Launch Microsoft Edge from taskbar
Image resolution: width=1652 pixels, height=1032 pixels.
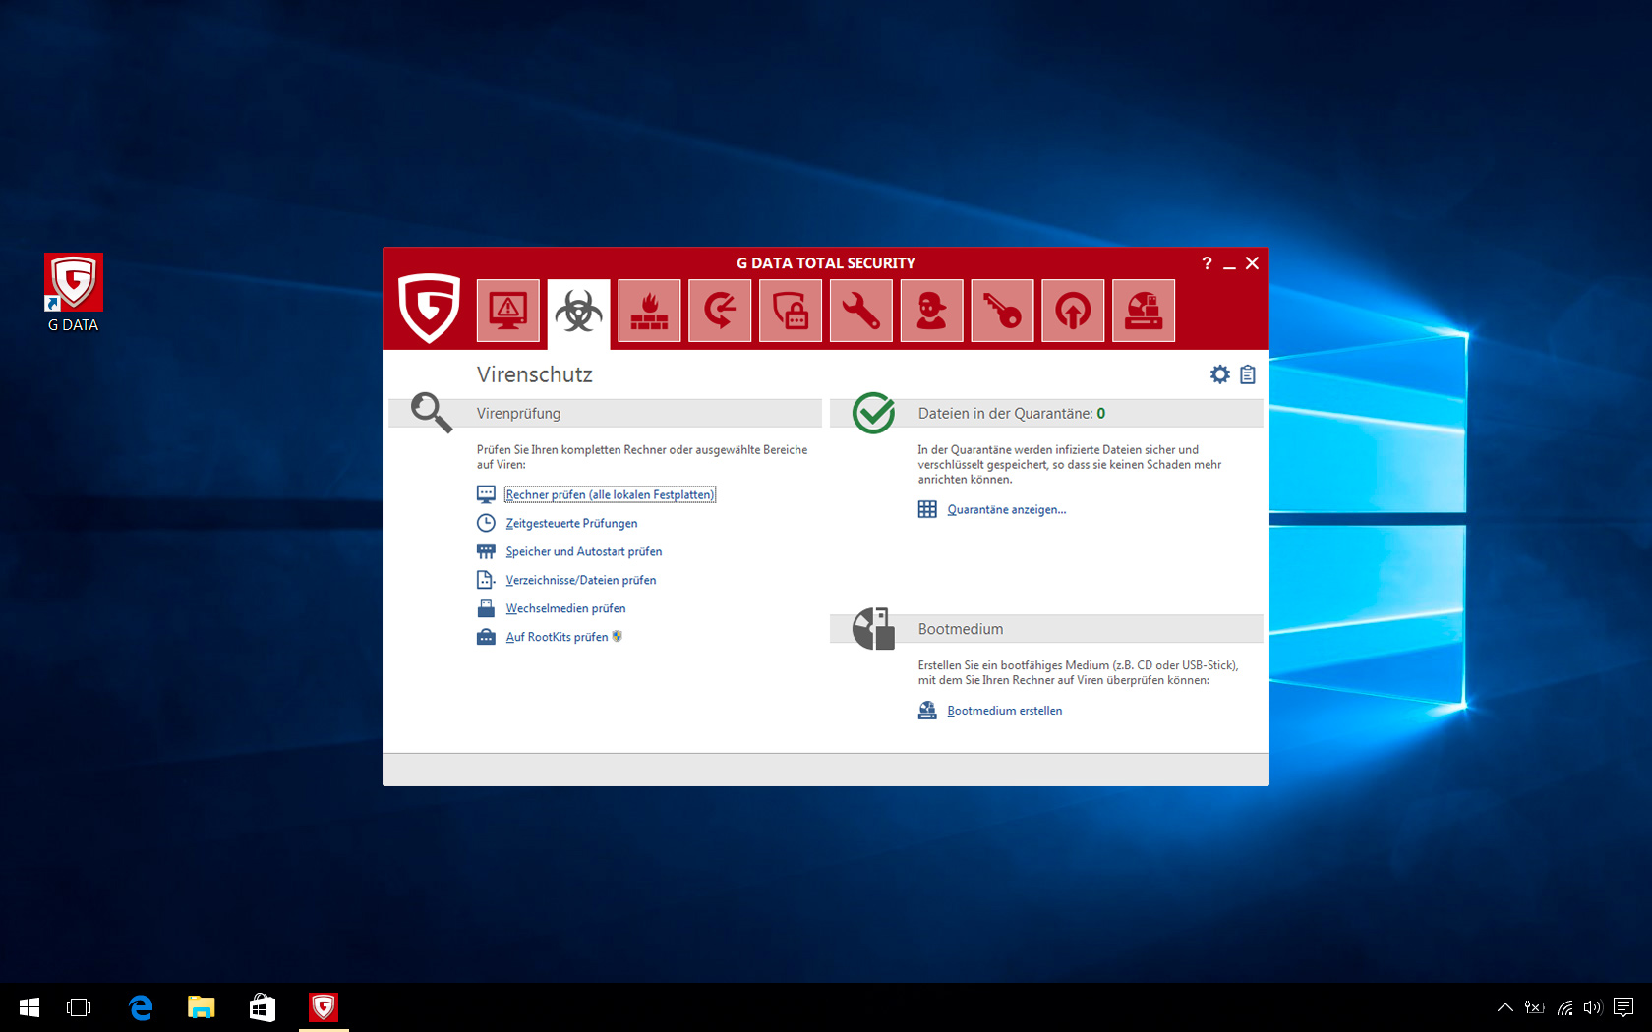(x=141, y=1007)
